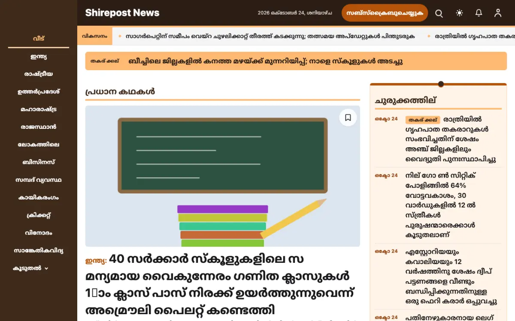Click തകര് ക്കല് label in alert banner

click(x=105, y=61)
